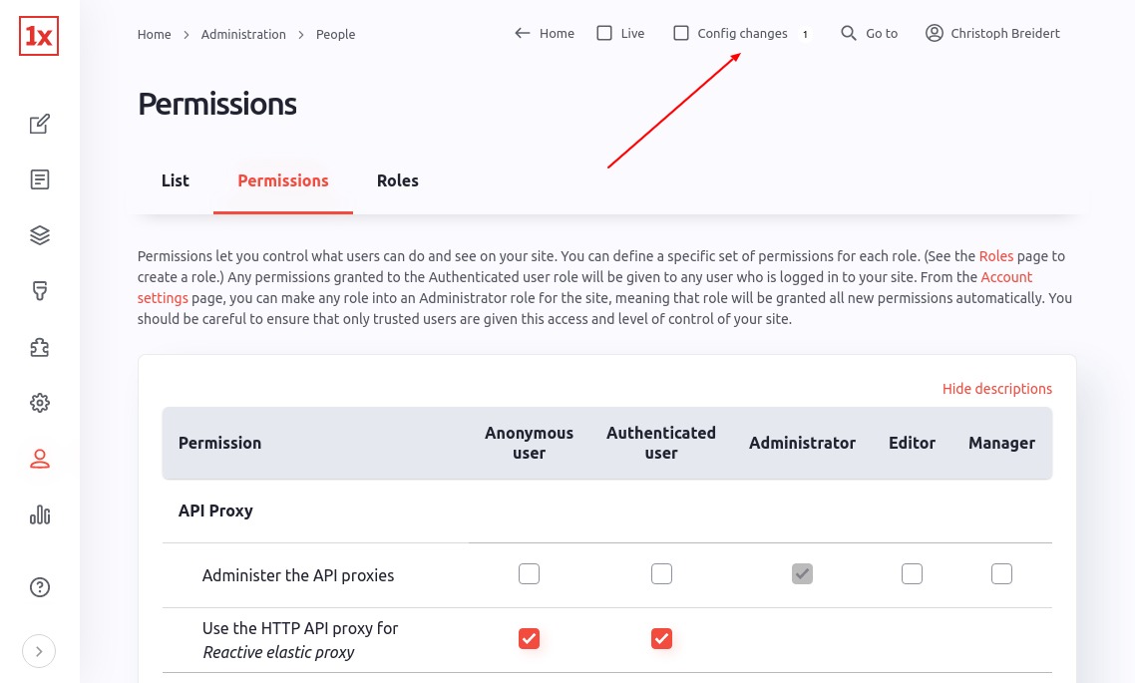Screen dimensions: 1135x683
Task: Toggle the Live checkbox in top bar
Action: tap(604, 33)
